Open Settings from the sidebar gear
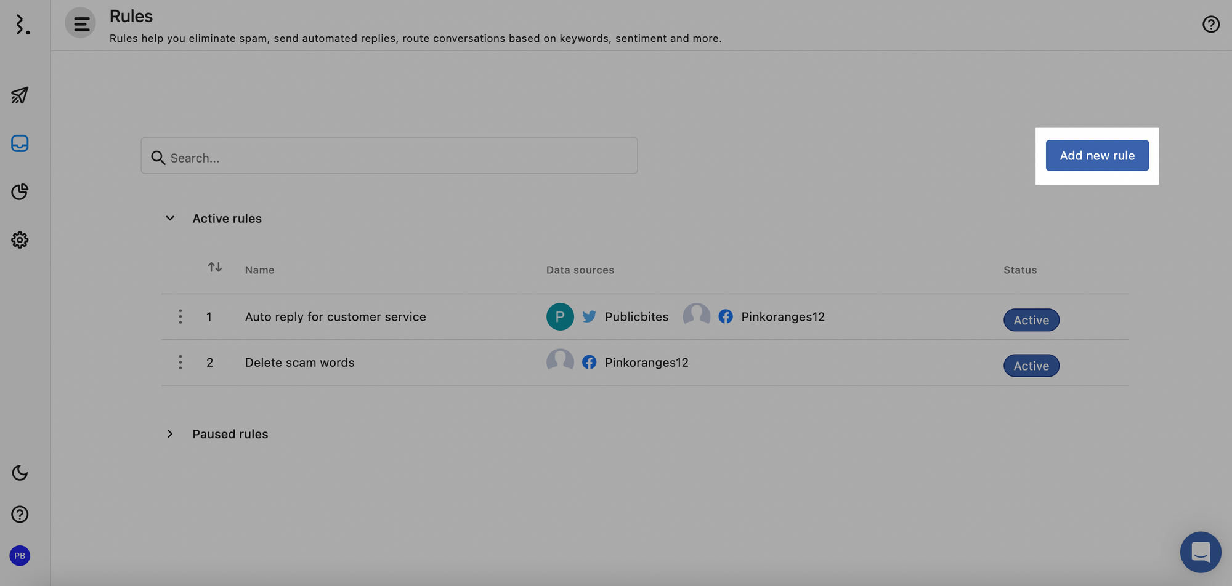The width and height of the screenshot is (1232, 586). [x=20, y=240]
